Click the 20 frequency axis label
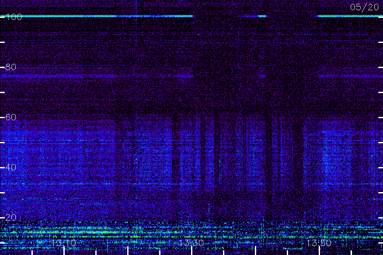The width and height of the screenshot is (383, 255). [11, 218]
